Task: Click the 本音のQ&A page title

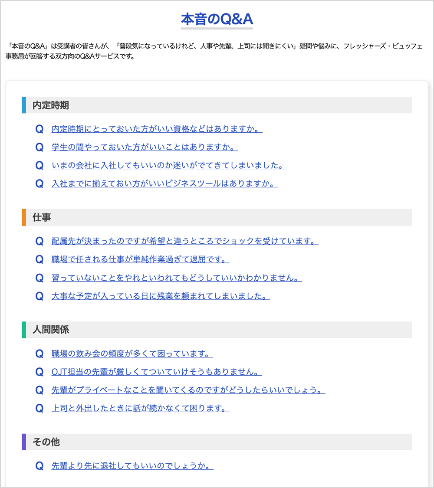Action: click(x=217, y=19)
